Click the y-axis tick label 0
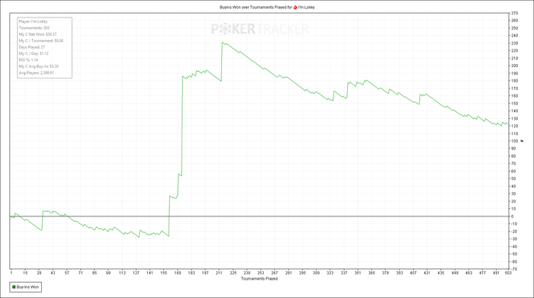This screenshot has width=534, height=298. (x=512, y=216)
